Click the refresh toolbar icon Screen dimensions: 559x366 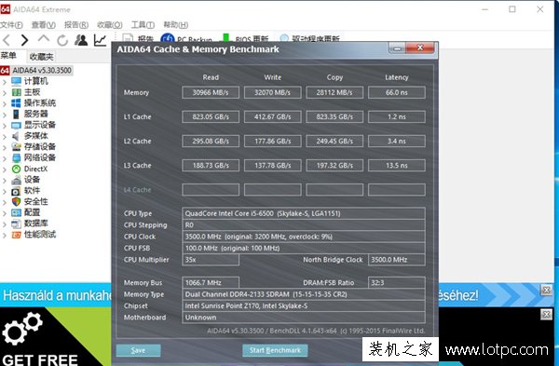point(62,40)
